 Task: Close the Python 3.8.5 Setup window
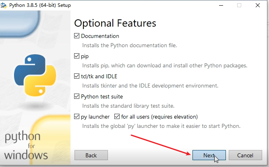(x=257, y=5)
